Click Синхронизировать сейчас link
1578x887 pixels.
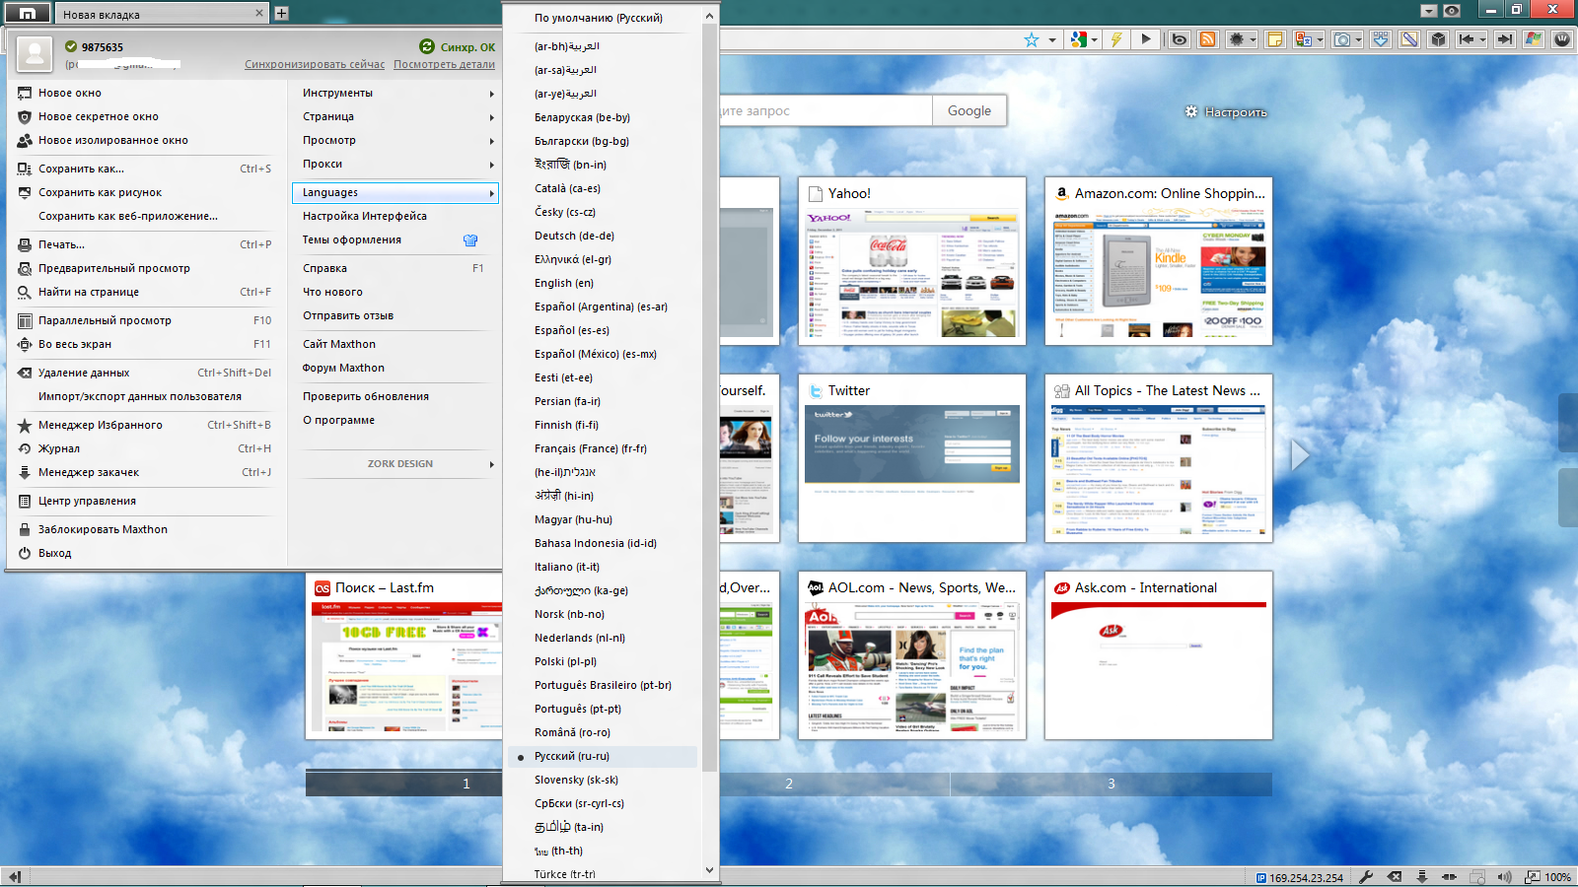pyautogui.click(x=315, y=64)
